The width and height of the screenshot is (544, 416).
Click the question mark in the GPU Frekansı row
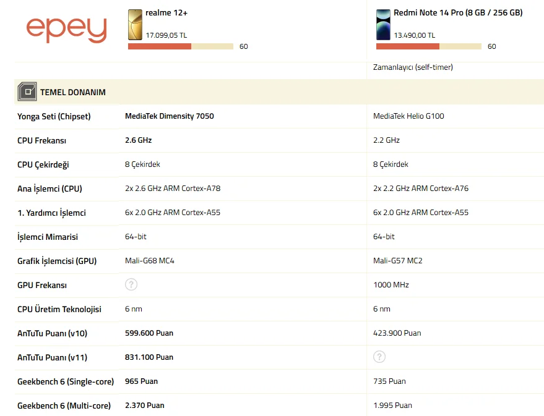click(131, 285)
